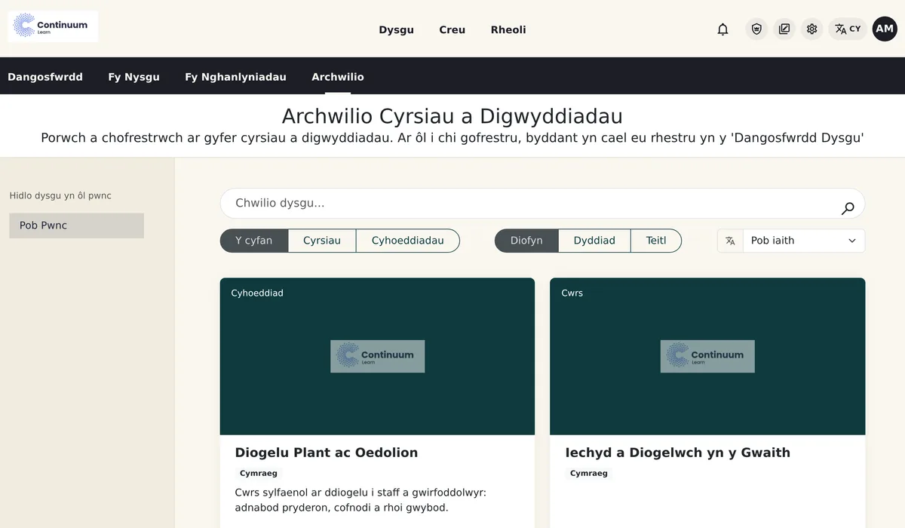
Task: Click the Cyhoeddiad label on the first card
Action: (257, 293)
